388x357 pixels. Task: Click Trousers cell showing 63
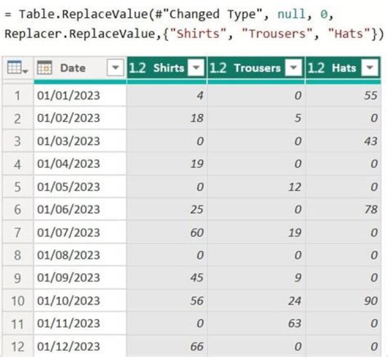pyautogui.click(x=257, y=324)
